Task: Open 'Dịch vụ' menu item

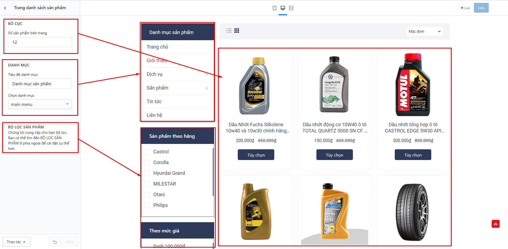Action: pyautogui.click(x=155, y=74)
